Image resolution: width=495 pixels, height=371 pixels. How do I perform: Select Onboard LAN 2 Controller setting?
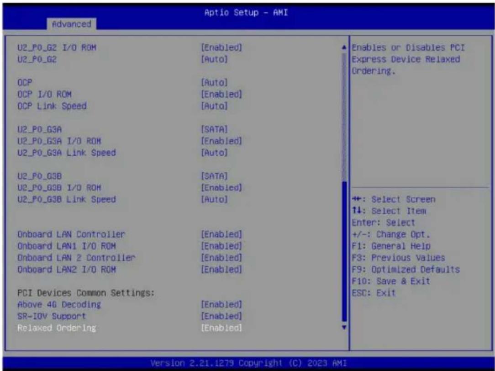click(76, 258)
